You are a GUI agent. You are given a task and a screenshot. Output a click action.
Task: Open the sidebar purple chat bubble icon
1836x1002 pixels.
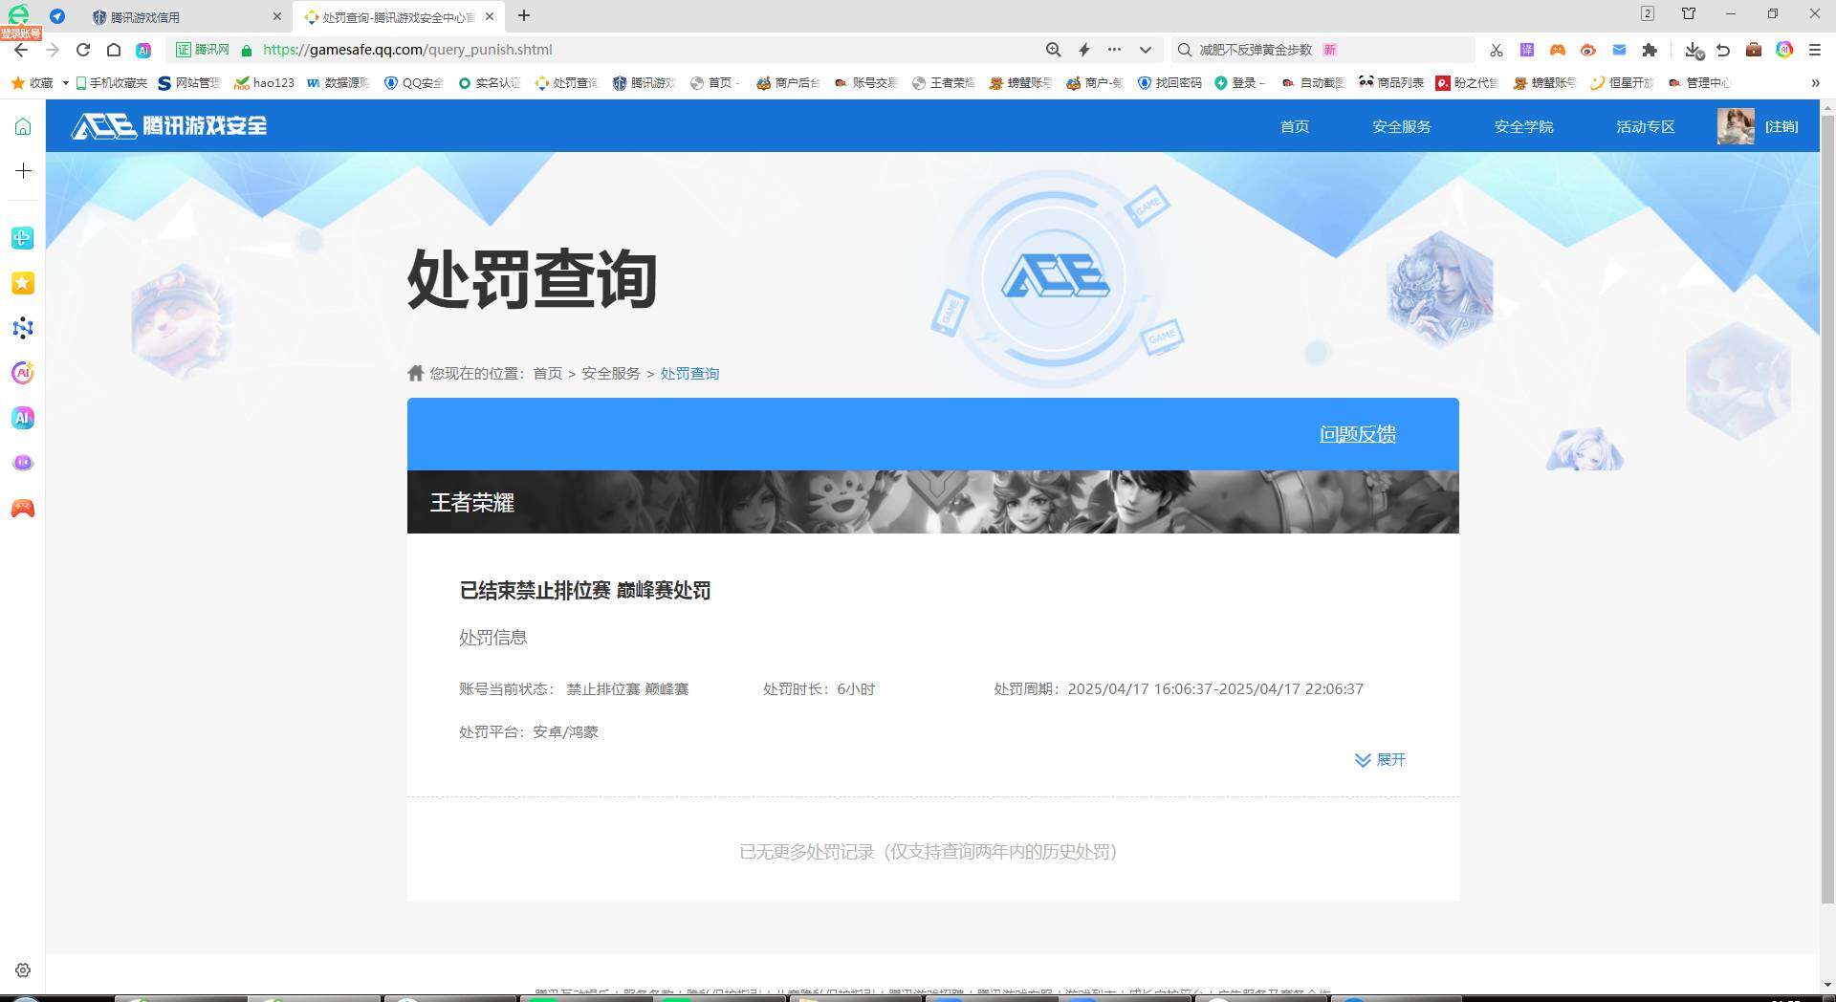23,463
